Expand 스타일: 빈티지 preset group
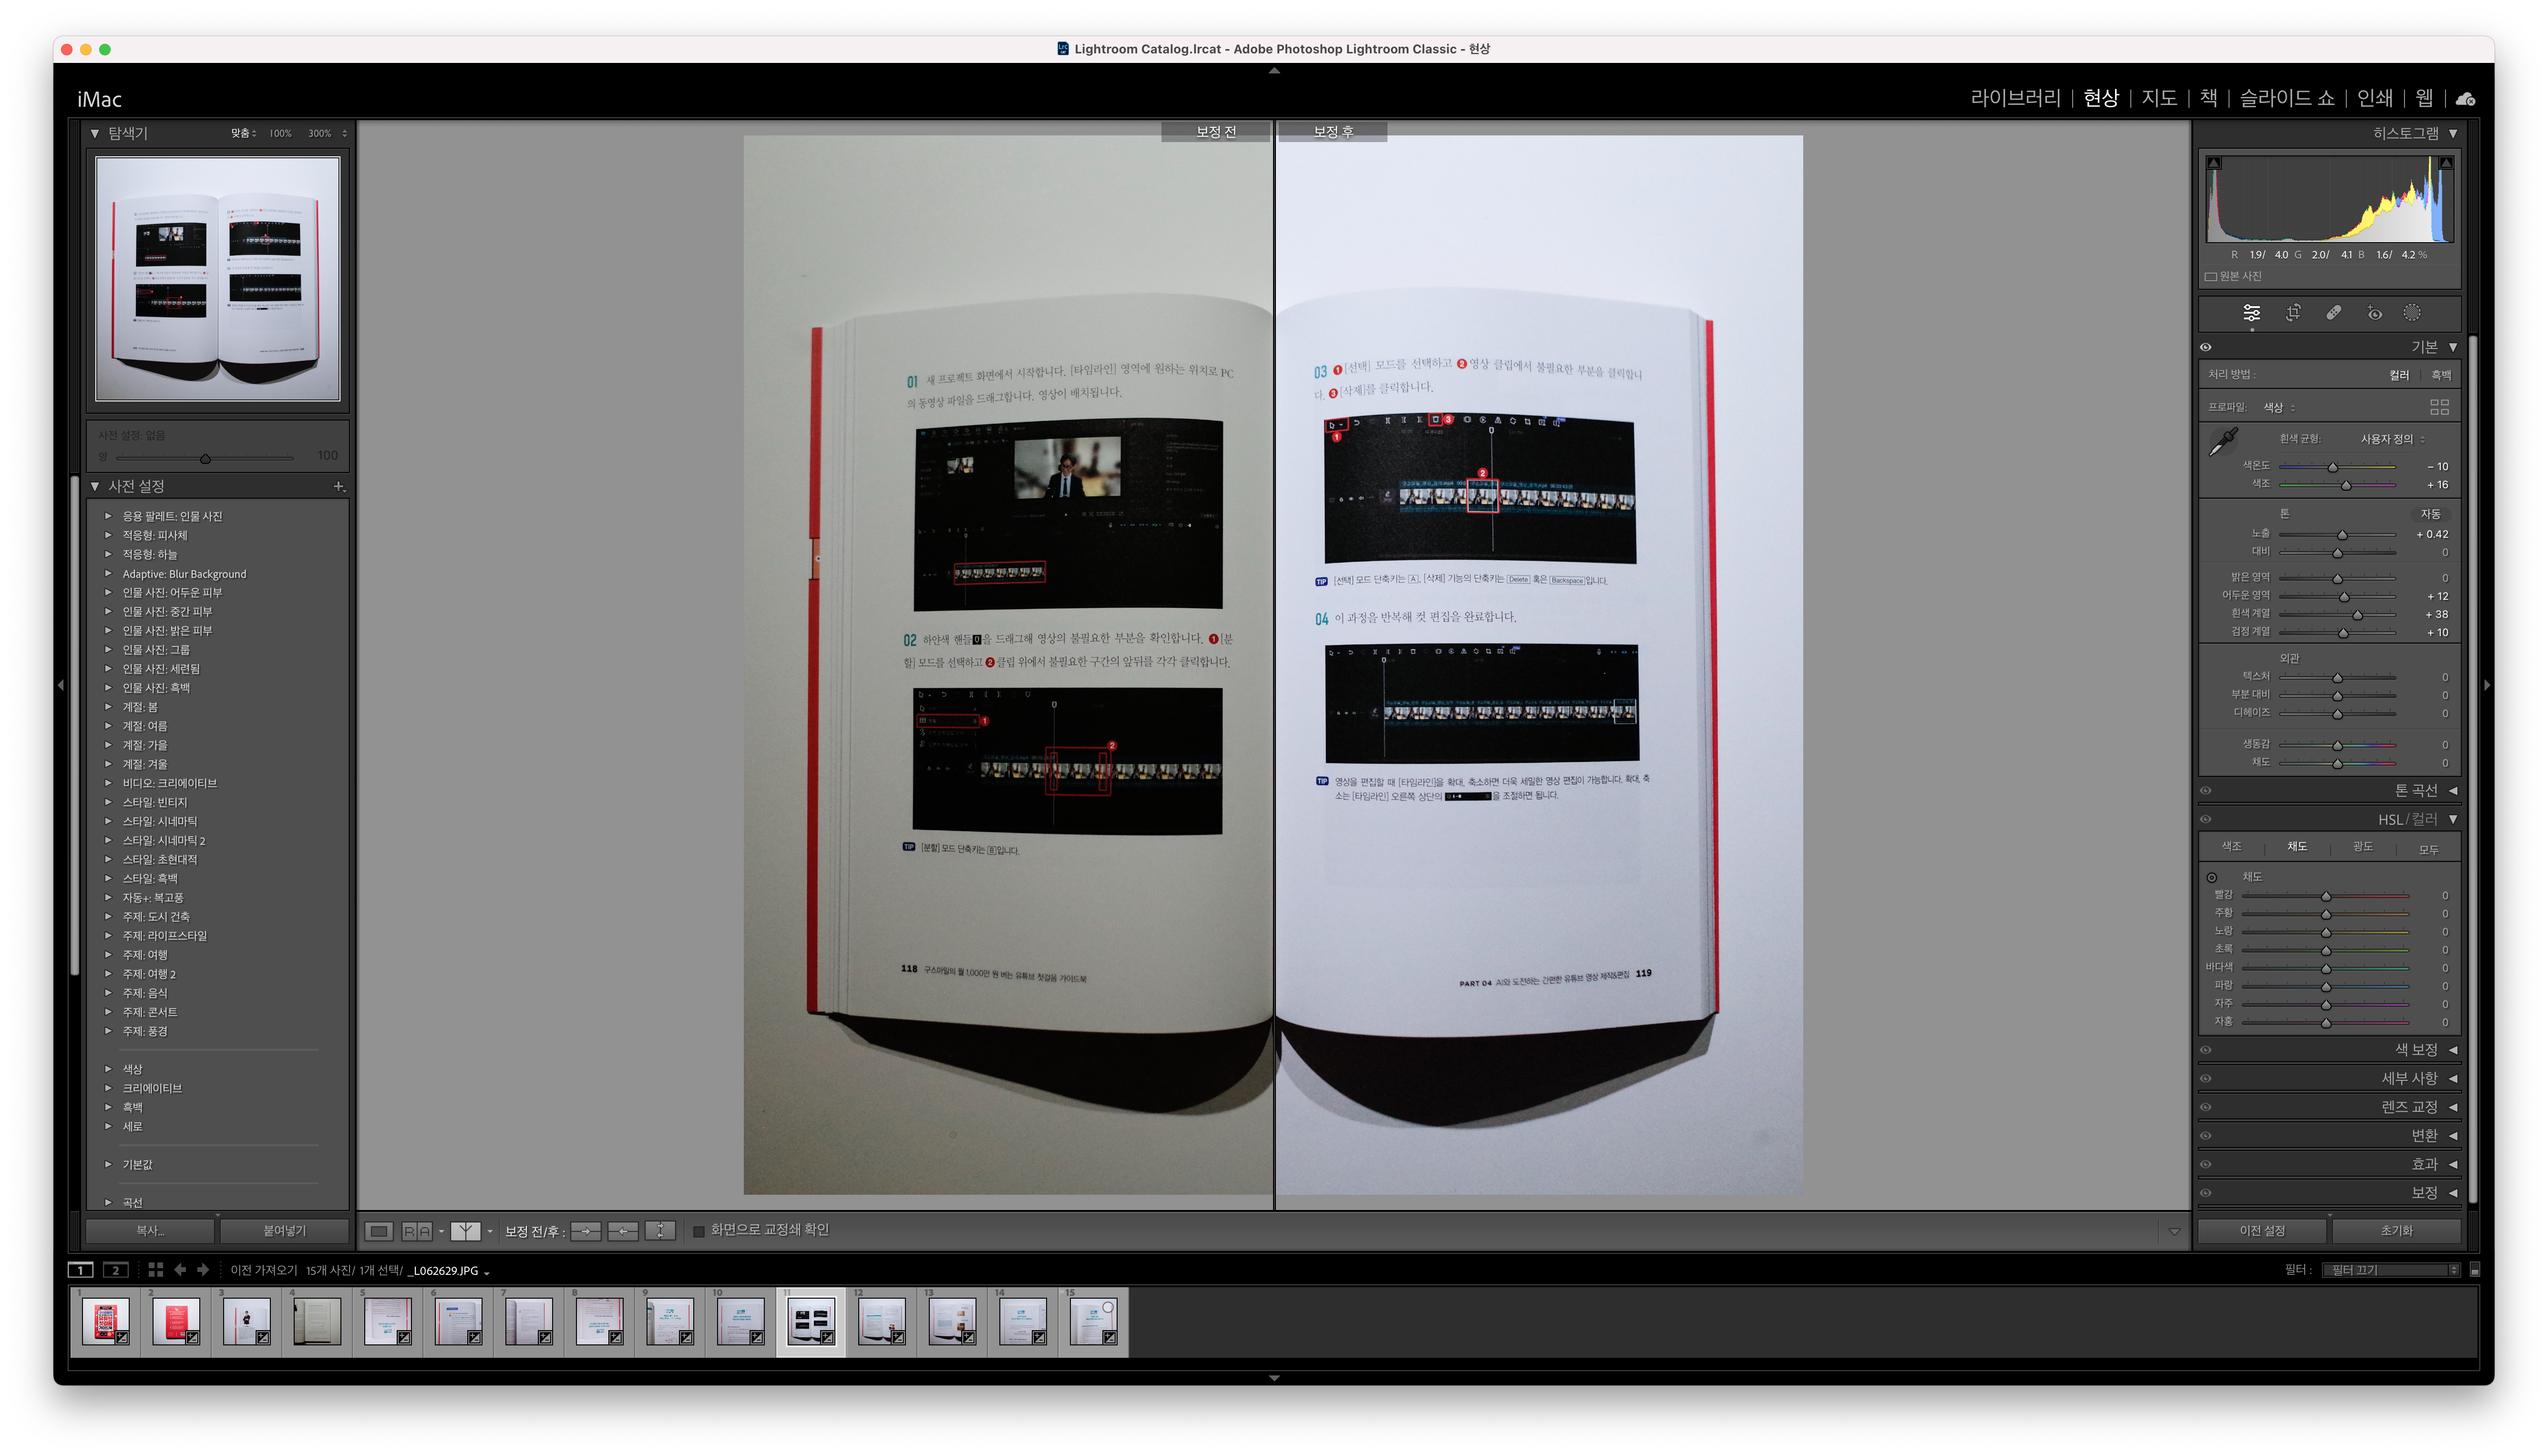This screenshot has height=1456, width=2548. pyautogui.click(x=108, y=802)
